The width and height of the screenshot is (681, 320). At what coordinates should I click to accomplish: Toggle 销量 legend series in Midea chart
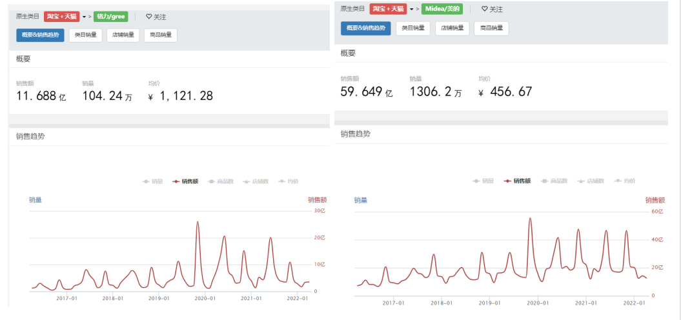[483, 181]
